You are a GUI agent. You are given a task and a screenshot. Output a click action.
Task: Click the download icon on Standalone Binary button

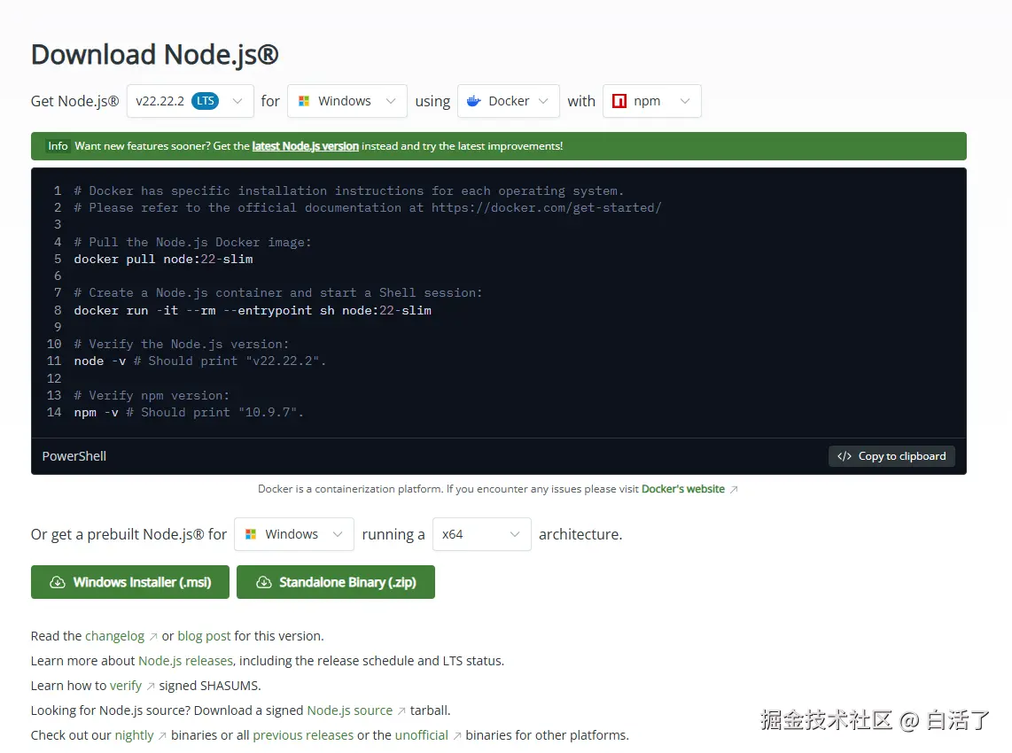pos(263,582)
